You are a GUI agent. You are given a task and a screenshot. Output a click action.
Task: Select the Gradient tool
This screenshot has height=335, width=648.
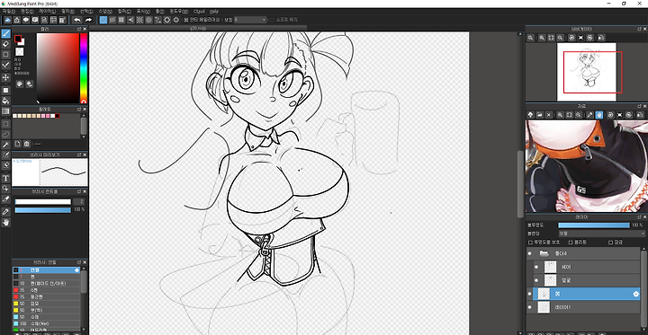[5, 111]
